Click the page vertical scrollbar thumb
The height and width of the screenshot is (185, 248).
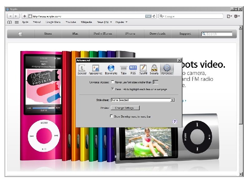coord(241,76)
